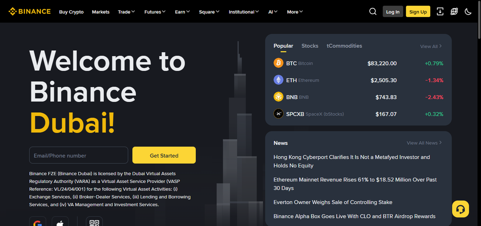Click the Binance logo
Image resolution: width=481 pixels, height=226 pixels.
[x=30, y=12]
